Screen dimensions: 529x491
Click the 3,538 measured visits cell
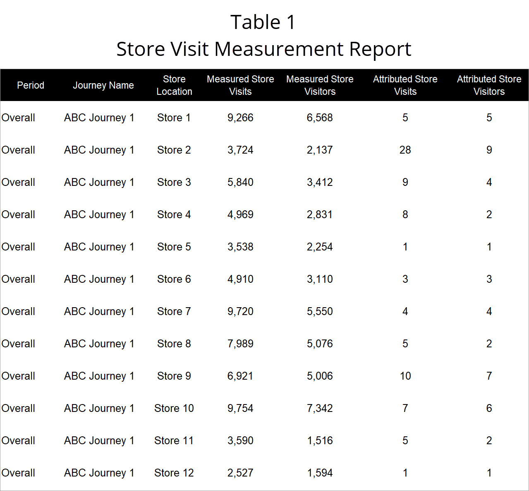point(240,247)
